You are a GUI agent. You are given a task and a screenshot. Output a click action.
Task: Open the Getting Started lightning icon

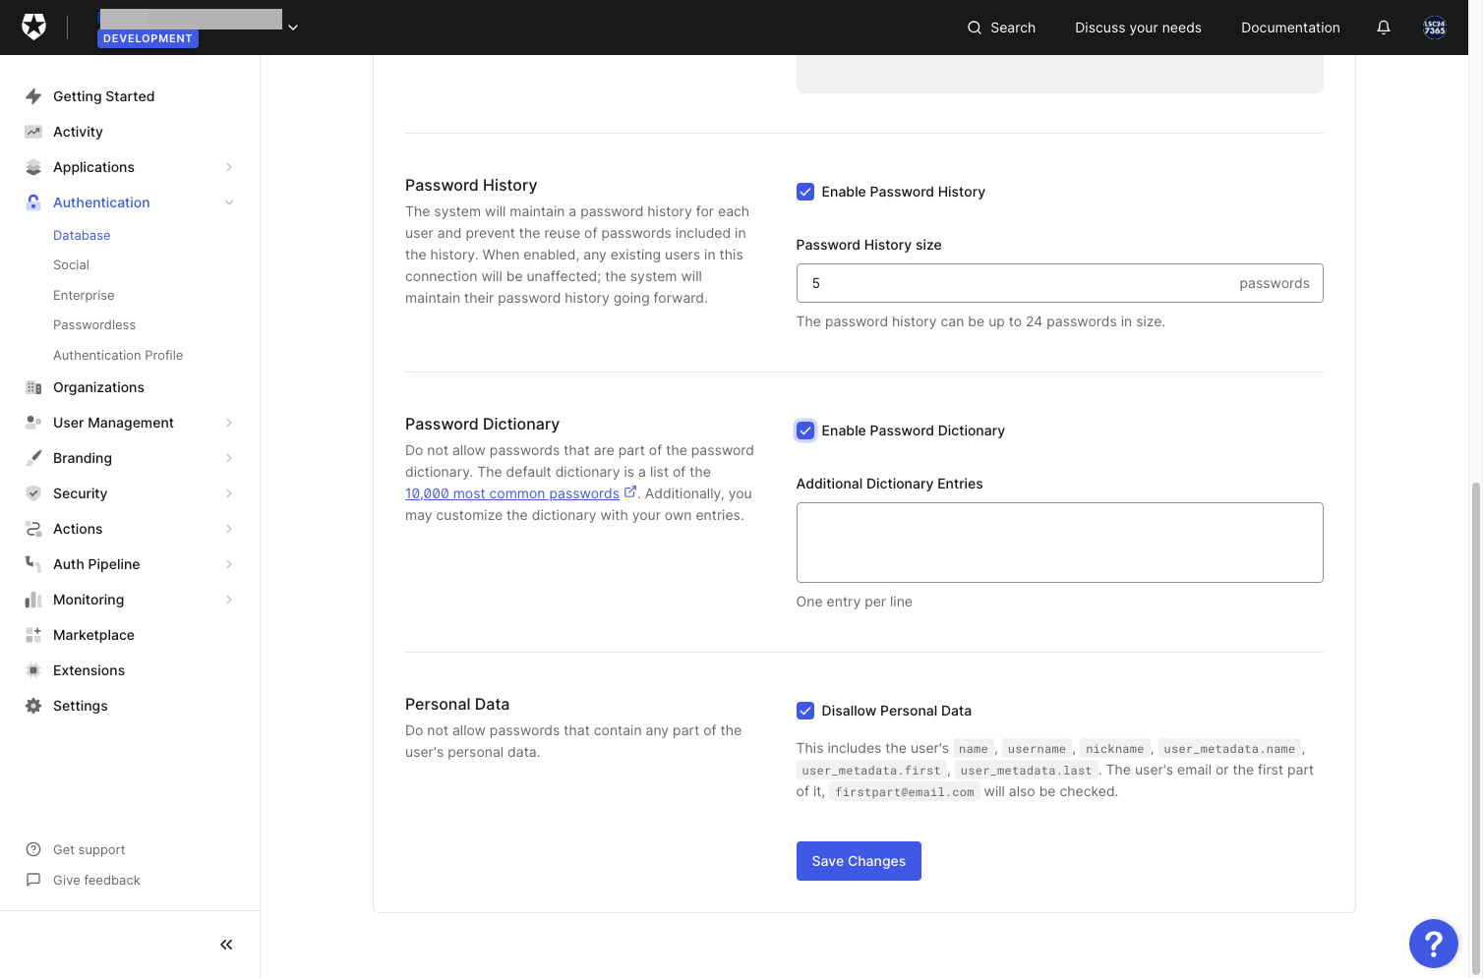coord(33,96)
